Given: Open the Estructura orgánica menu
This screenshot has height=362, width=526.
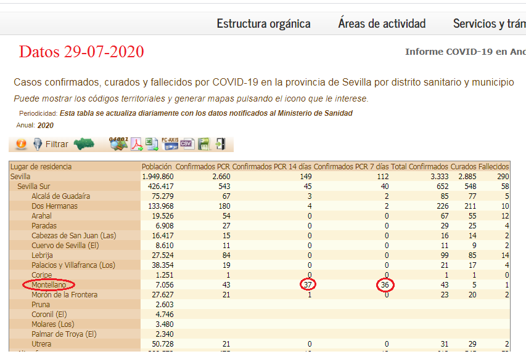Looking at the screenshot, I should tap(263, 23).
